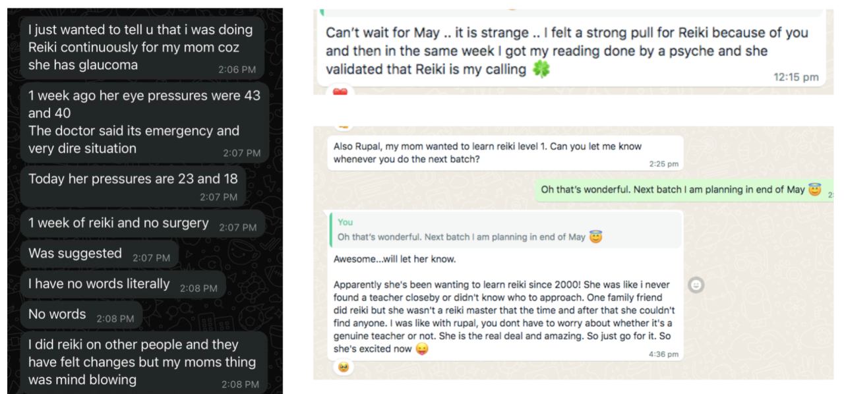Image resolution: width=844 pixels, height=394 pixels.
Task: Click the 'I have no words literally' message
Action: [123, 285]
